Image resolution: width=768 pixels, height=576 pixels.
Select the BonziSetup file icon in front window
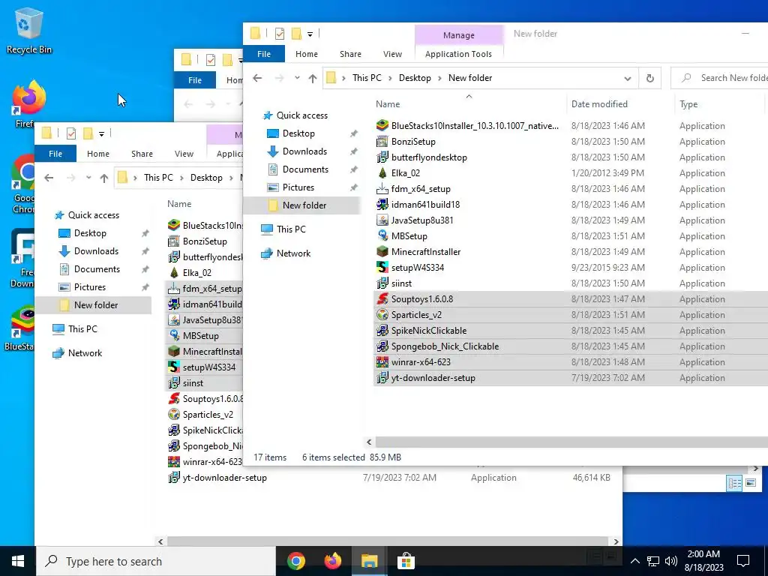tap(382, 142)
